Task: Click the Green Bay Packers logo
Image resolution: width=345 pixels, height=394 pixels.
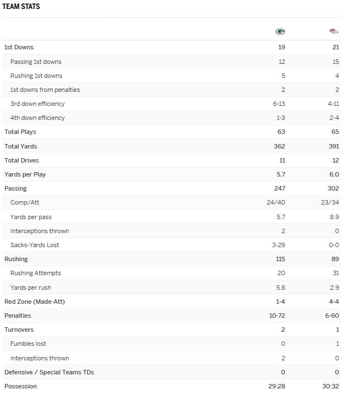Action: (280, 32)
